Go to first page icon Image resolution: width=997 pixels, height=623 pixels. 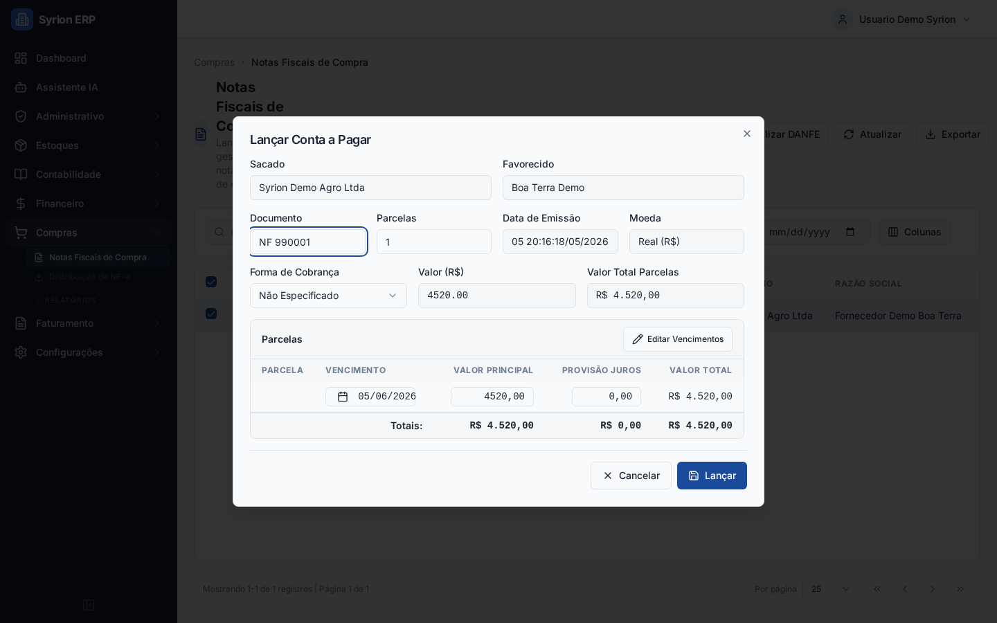pyautogui.click(x=877, y=589)
